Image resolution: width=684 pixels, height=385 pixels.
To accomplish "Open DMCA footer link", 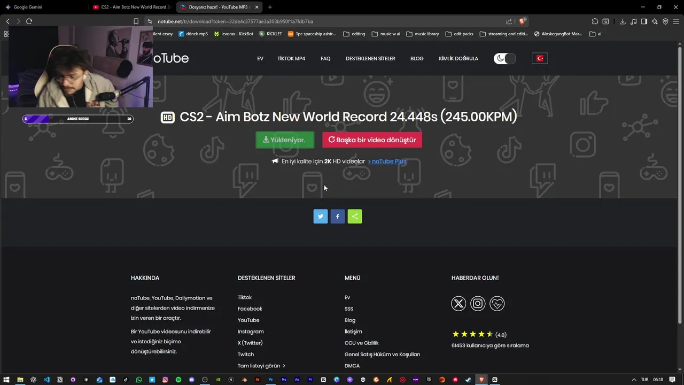I will coord(352,366).
